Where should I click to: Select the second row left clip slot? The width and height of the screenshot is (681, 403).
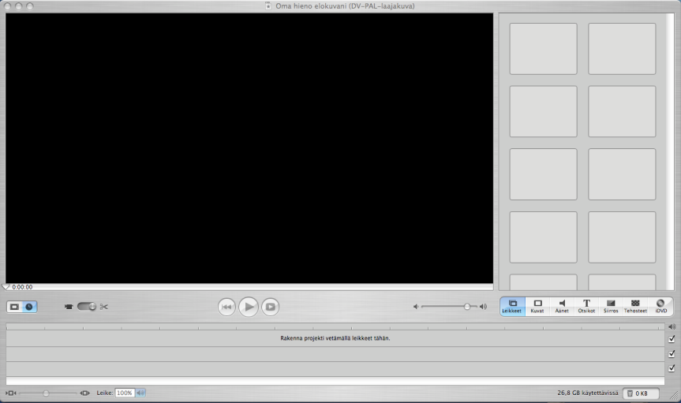pos(544,111)
